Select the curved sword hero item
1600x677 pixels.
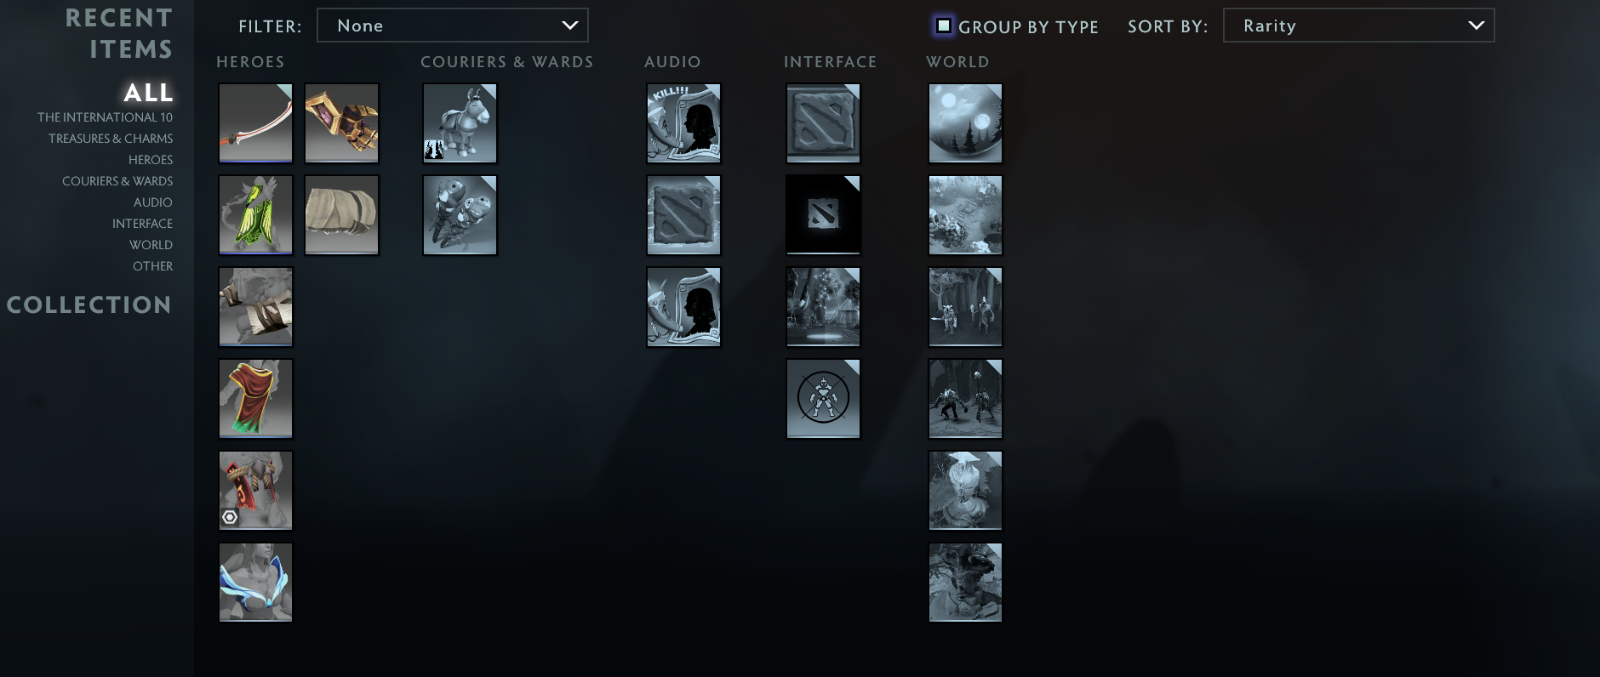256,123
